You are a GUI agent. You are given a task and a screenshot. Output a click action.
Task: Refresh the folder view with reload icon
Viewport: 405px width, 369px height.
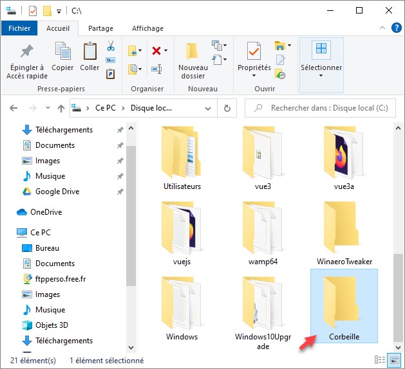tap(227, 109)
